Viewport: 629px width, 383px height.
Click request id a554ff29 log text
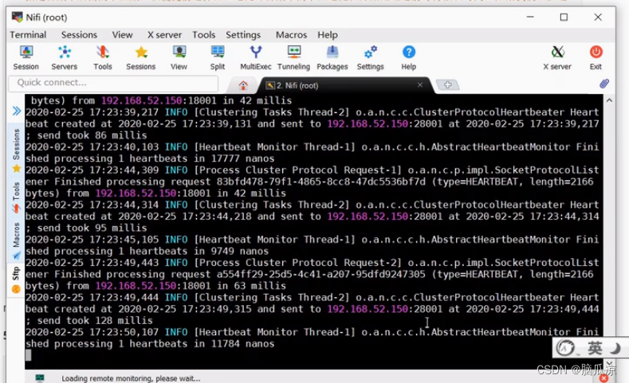[x=321, y=275]
